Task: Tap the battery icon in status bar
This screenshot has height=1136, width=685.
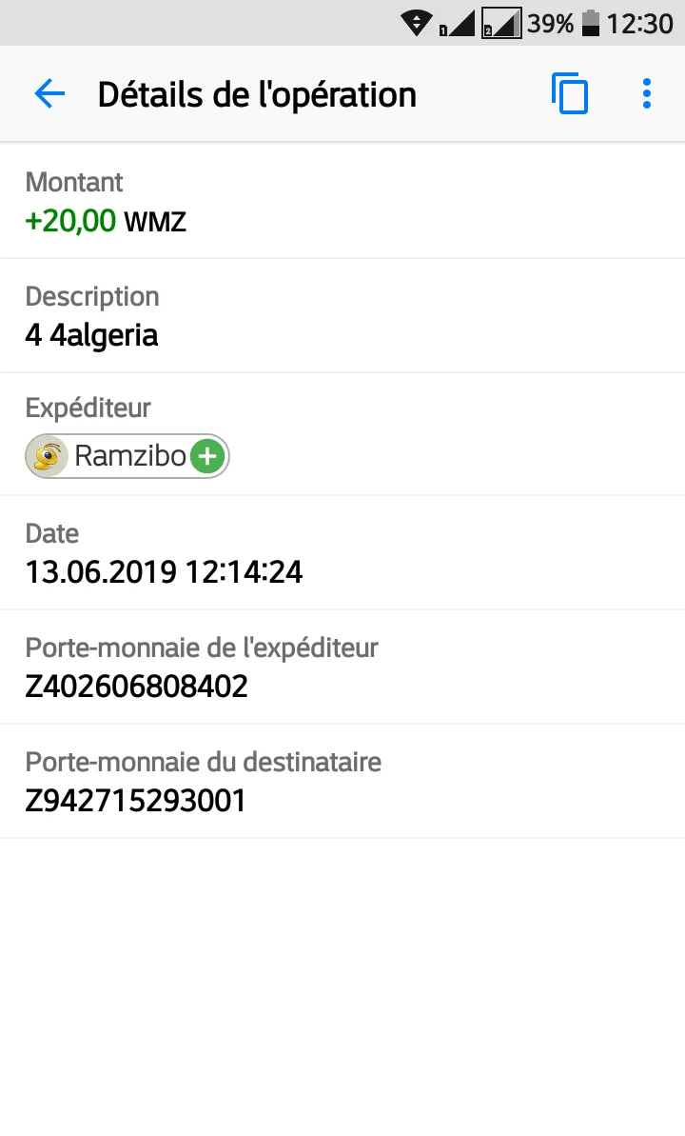Action: [591, 23]
